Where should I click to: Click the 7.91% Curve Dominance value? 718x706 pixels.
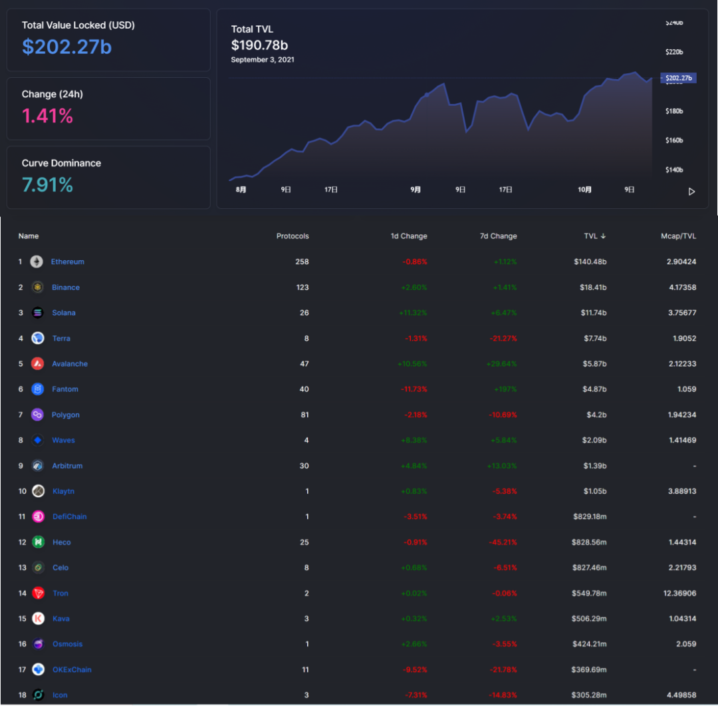pyautogui.click(x=47, y=185)
